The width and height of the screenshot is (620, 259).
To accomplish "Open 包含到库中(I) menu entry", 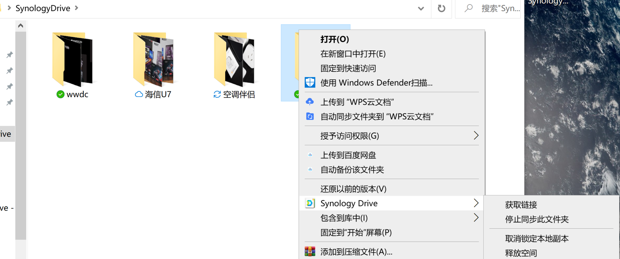I will point(392,218).
